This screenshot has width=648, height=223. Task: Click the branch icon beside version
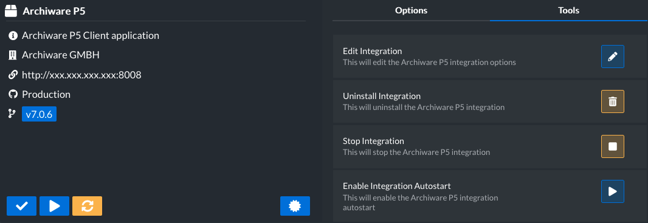[12, 114]
